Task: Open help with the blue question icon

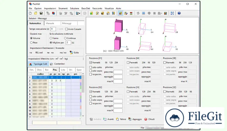Action: (179, 13)
